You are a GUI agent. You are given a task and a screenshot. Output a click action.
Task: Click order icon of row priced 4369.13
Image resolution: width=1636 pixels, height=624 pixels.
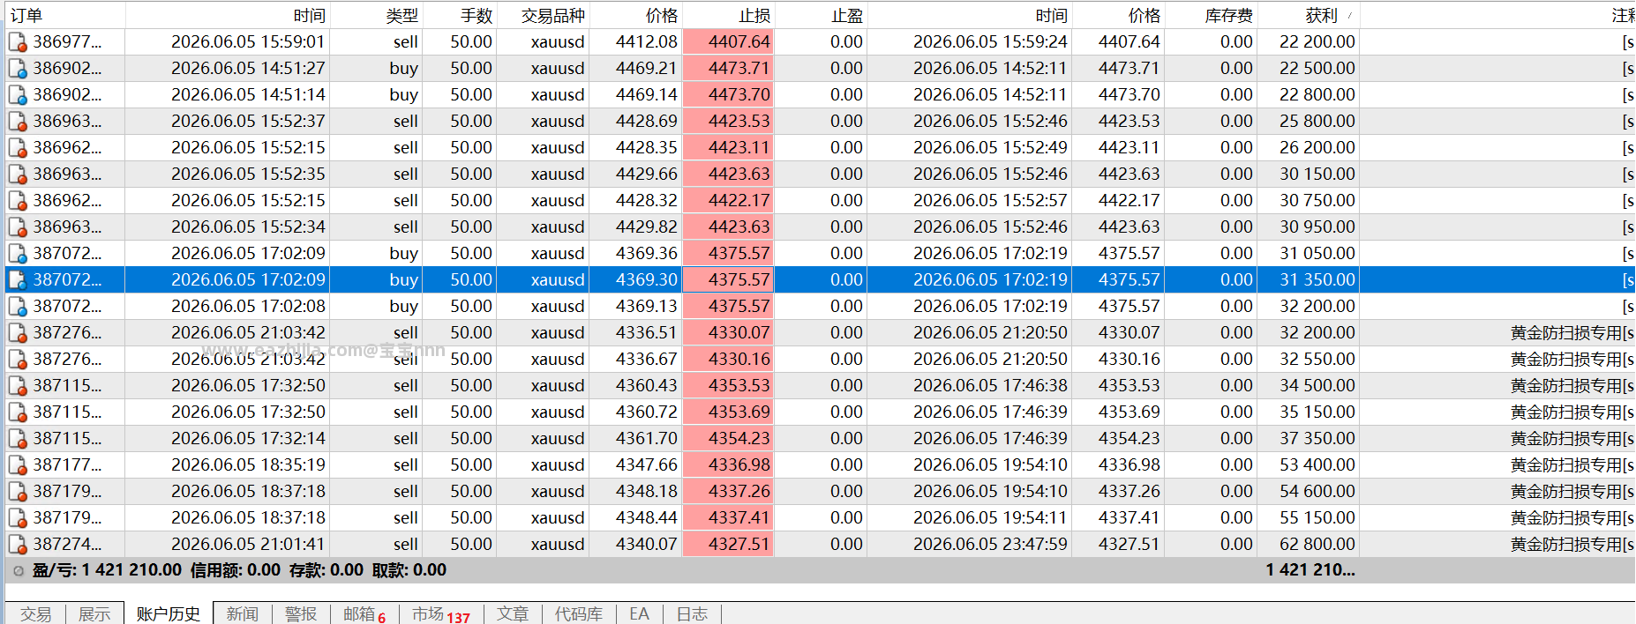tap(18, 307)
